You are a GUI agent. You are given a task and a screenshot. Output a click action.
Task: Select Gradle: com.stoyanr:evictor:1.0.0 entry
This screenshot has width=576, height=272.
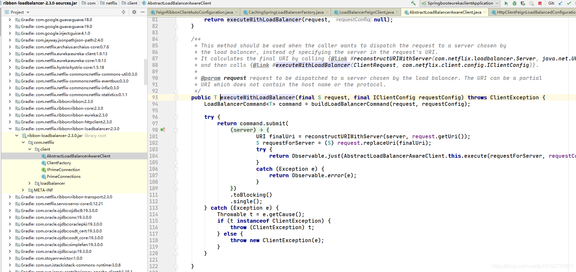[x=51, y=258]
